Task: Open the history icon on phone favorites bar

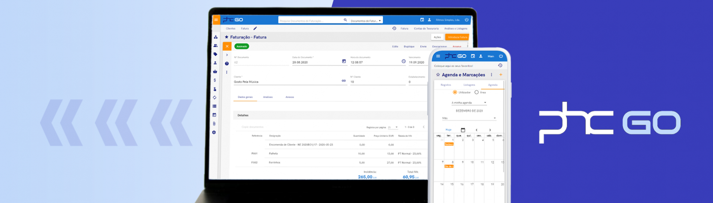Action: tap(500, 66)
